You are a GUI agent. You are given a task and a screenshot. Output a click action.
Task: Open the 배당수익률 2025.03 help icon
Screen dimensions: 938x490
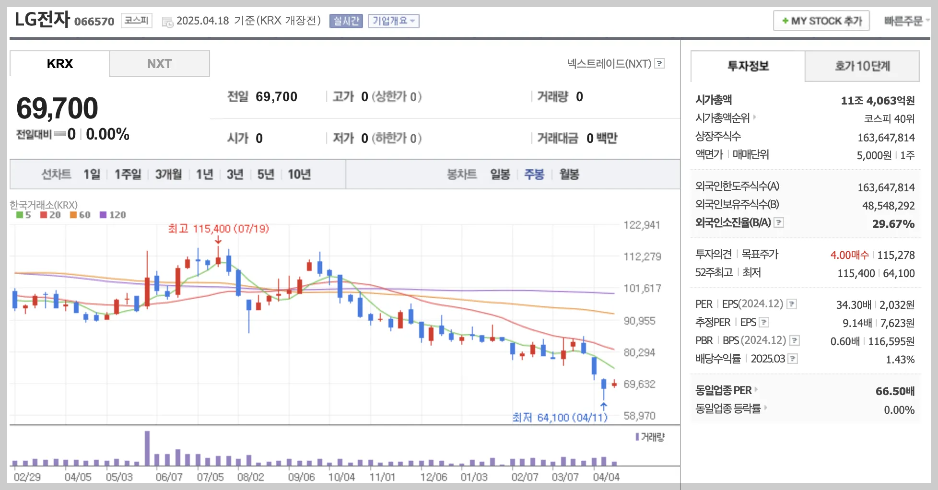[793, 359]
